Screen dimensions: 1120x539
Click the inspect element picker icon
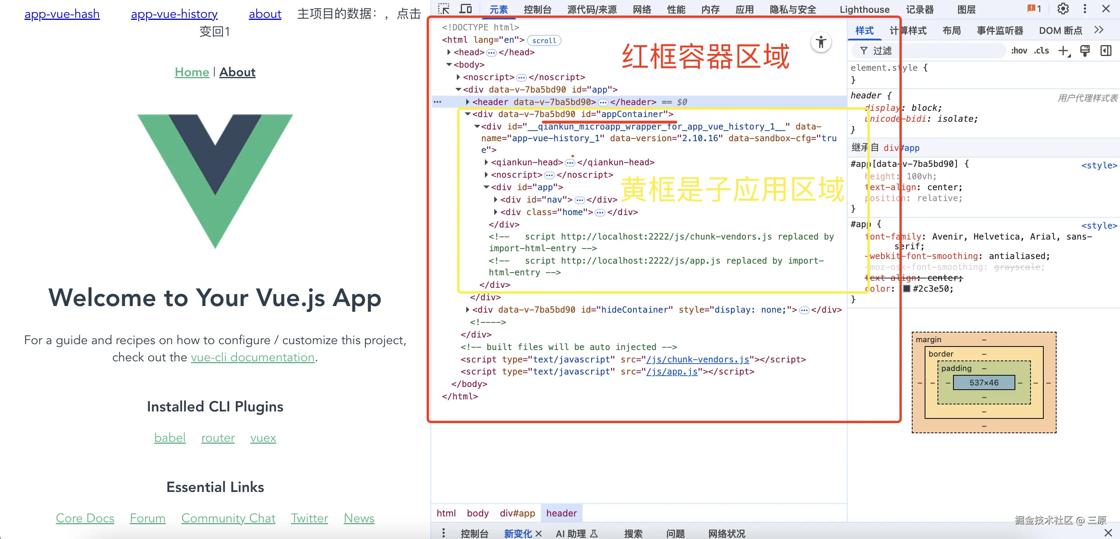point(444,9)
